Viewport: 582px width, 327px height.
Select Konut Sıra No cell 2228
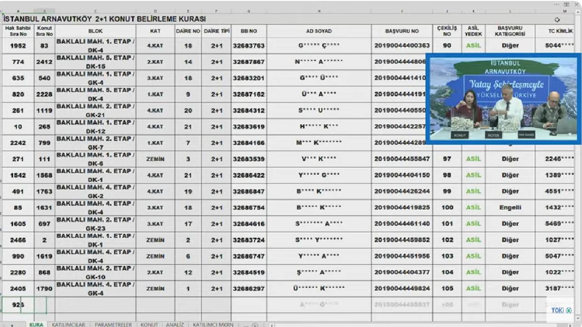[45, 94]
